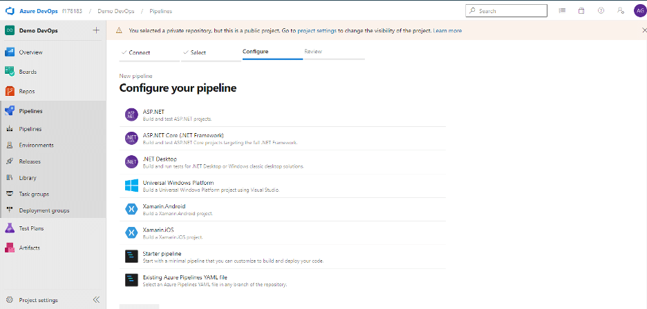Screen dimensions: 647x309
Task: Click the Pipelines rocket icon in sidebar
Action: [x=10, y=111]
